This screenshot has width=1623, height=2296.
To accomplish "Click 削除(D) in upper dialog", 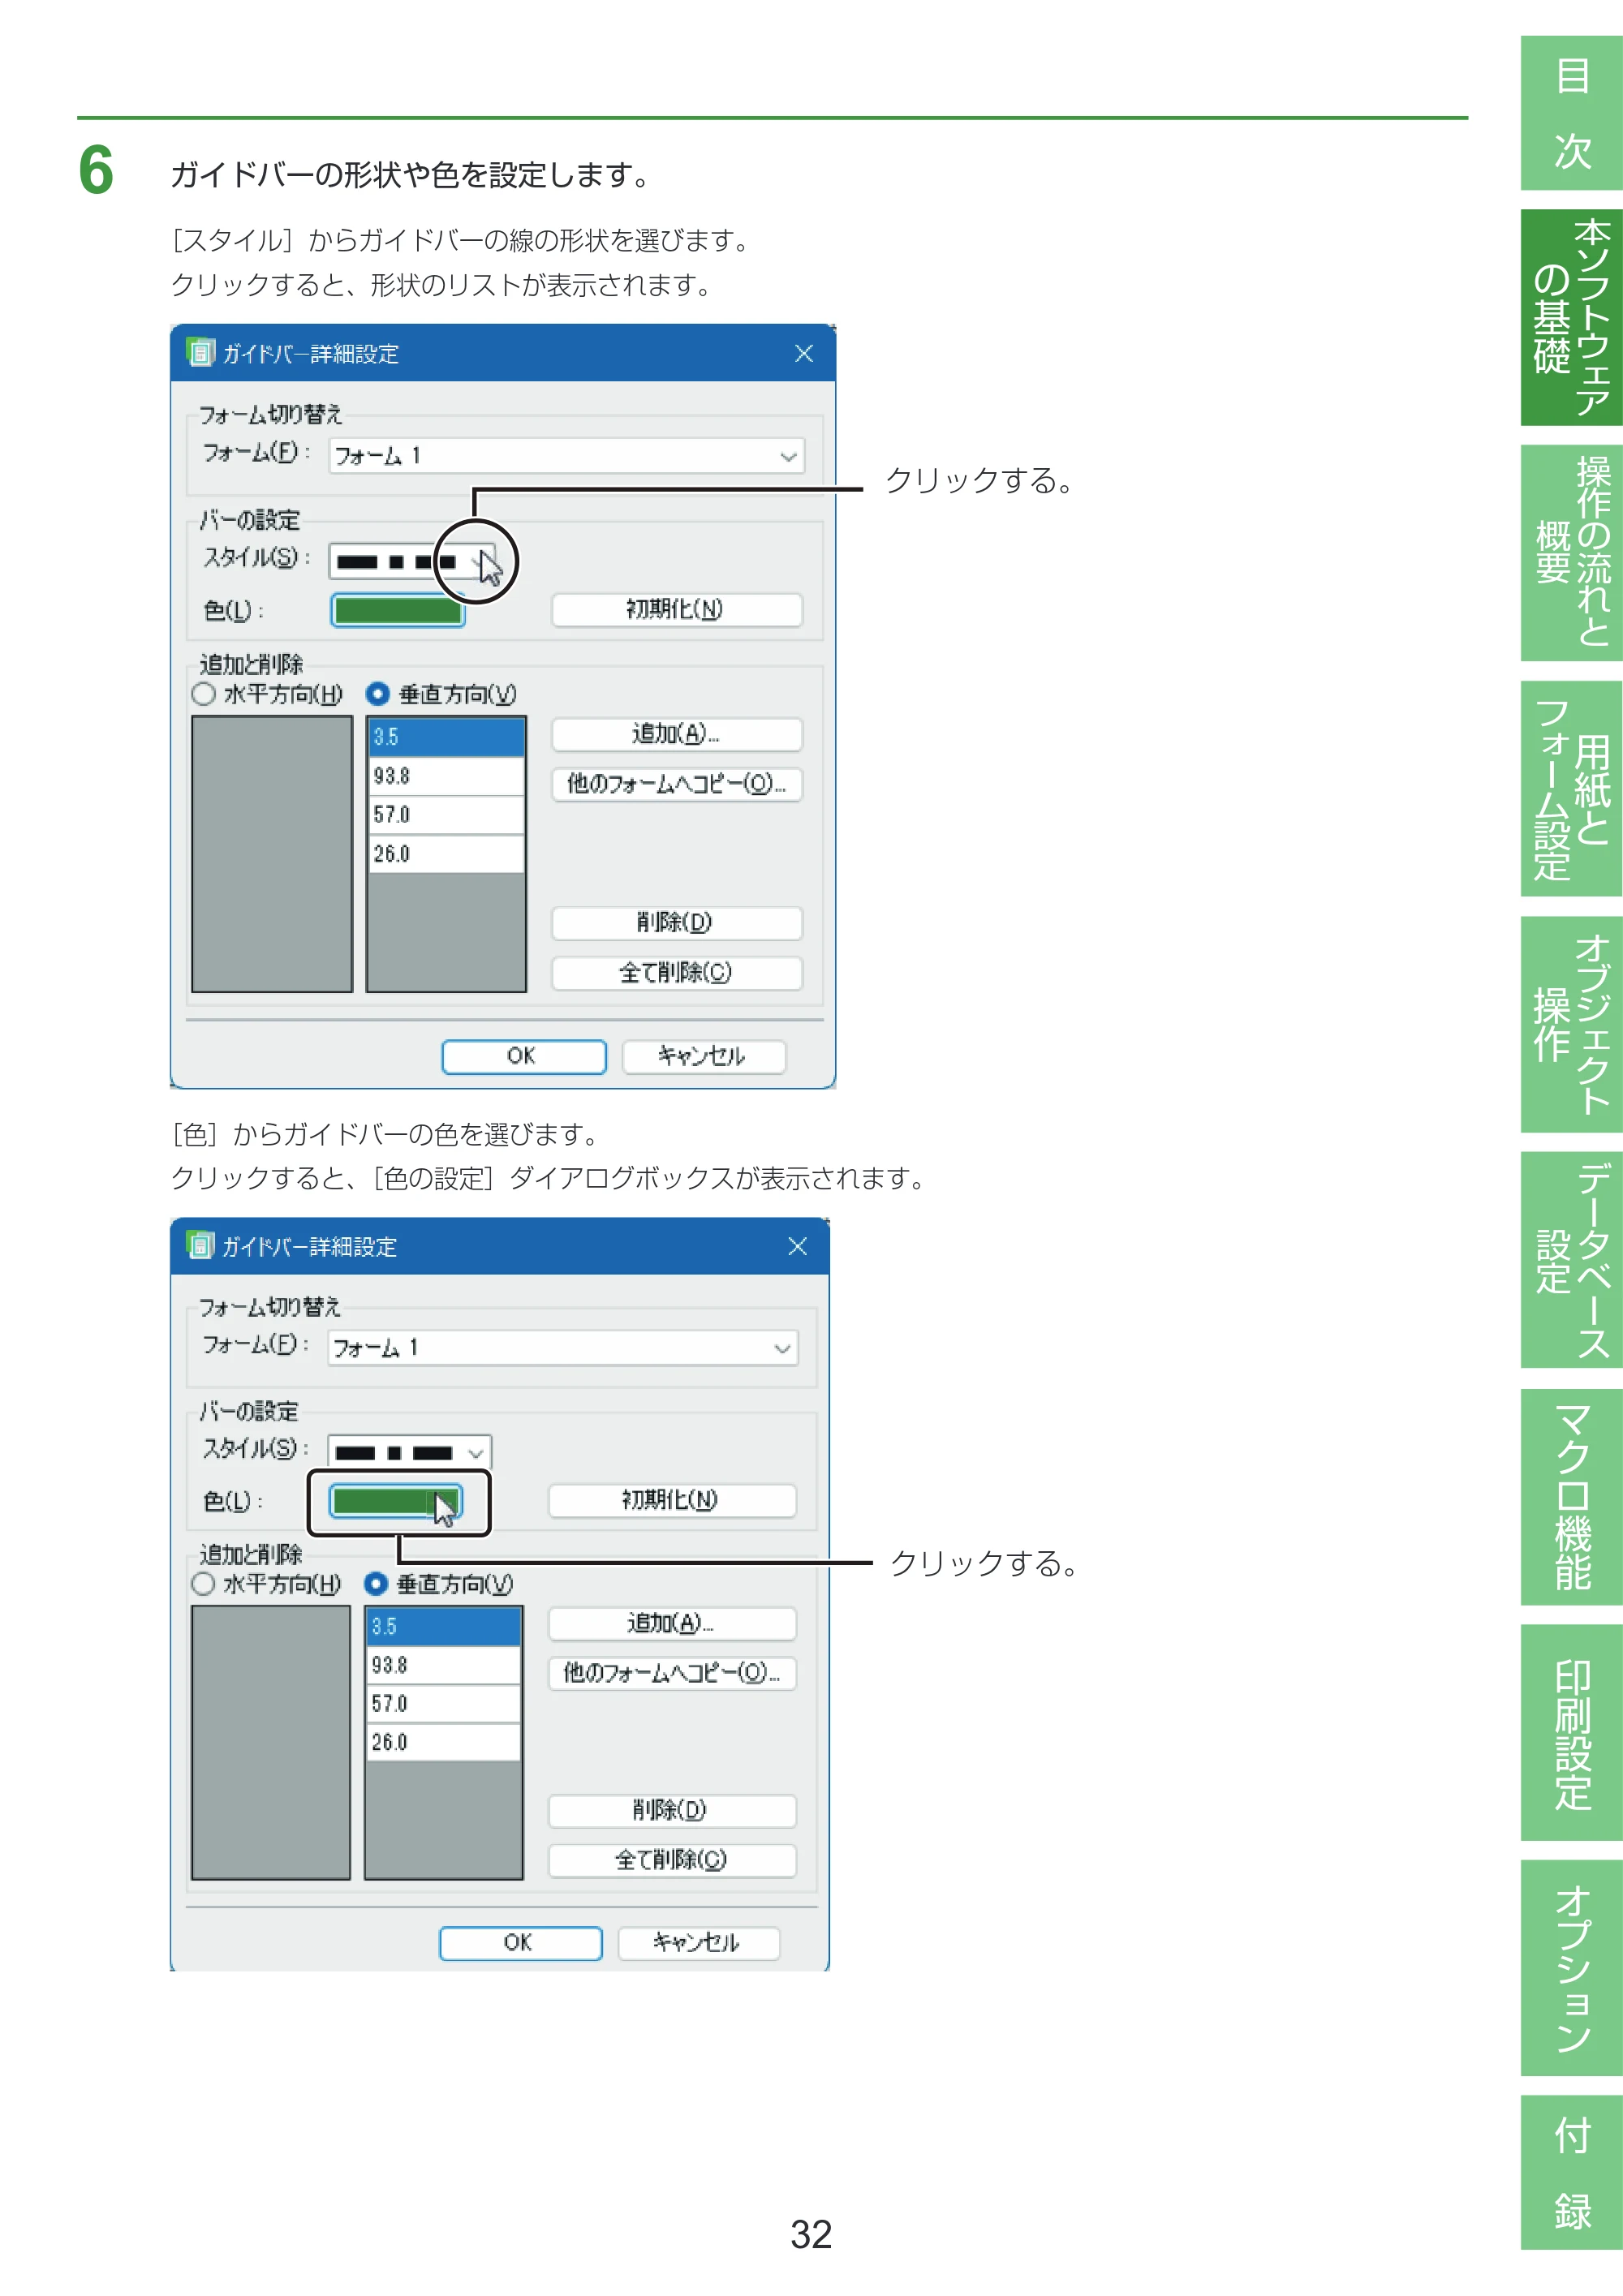I will [x=676, y=923].
